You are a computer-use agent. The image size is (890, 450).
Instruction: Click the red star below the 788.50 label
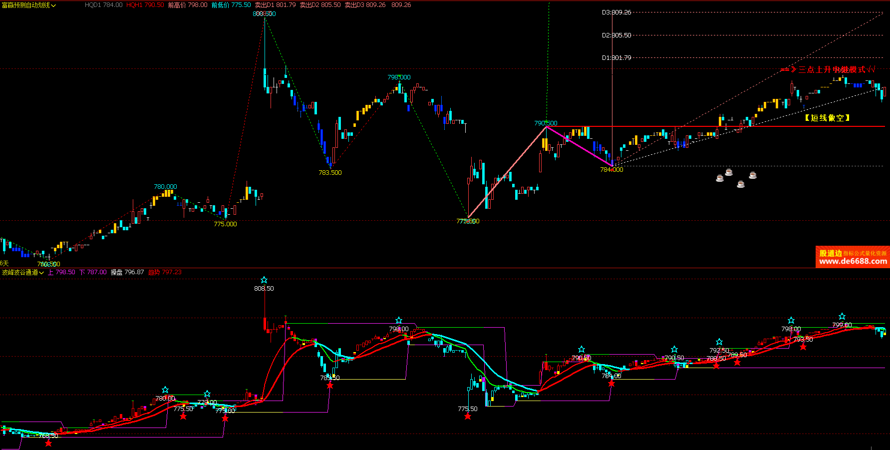point(716,366)
